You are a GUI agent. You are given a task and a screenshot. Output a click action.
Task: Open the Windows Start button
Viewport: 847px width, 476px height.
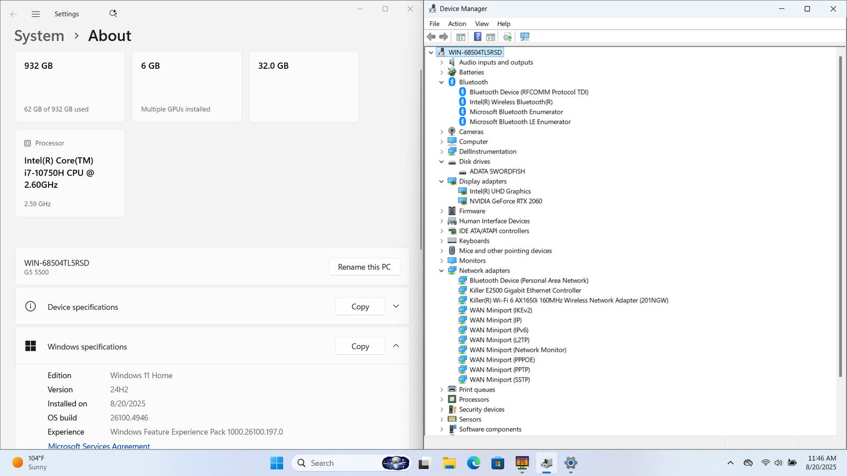276,463
